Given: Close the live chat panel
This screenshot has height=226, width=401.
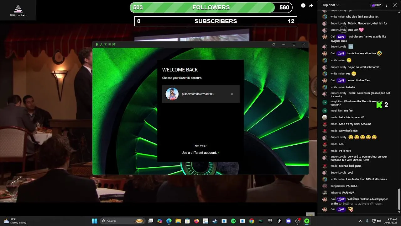Looking at the screenshot, I should tap(395, 5).
